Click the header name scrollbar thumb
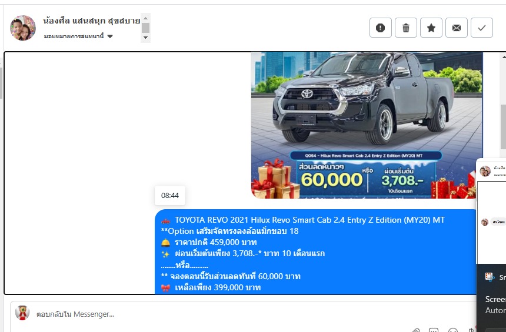 [145, 28]
